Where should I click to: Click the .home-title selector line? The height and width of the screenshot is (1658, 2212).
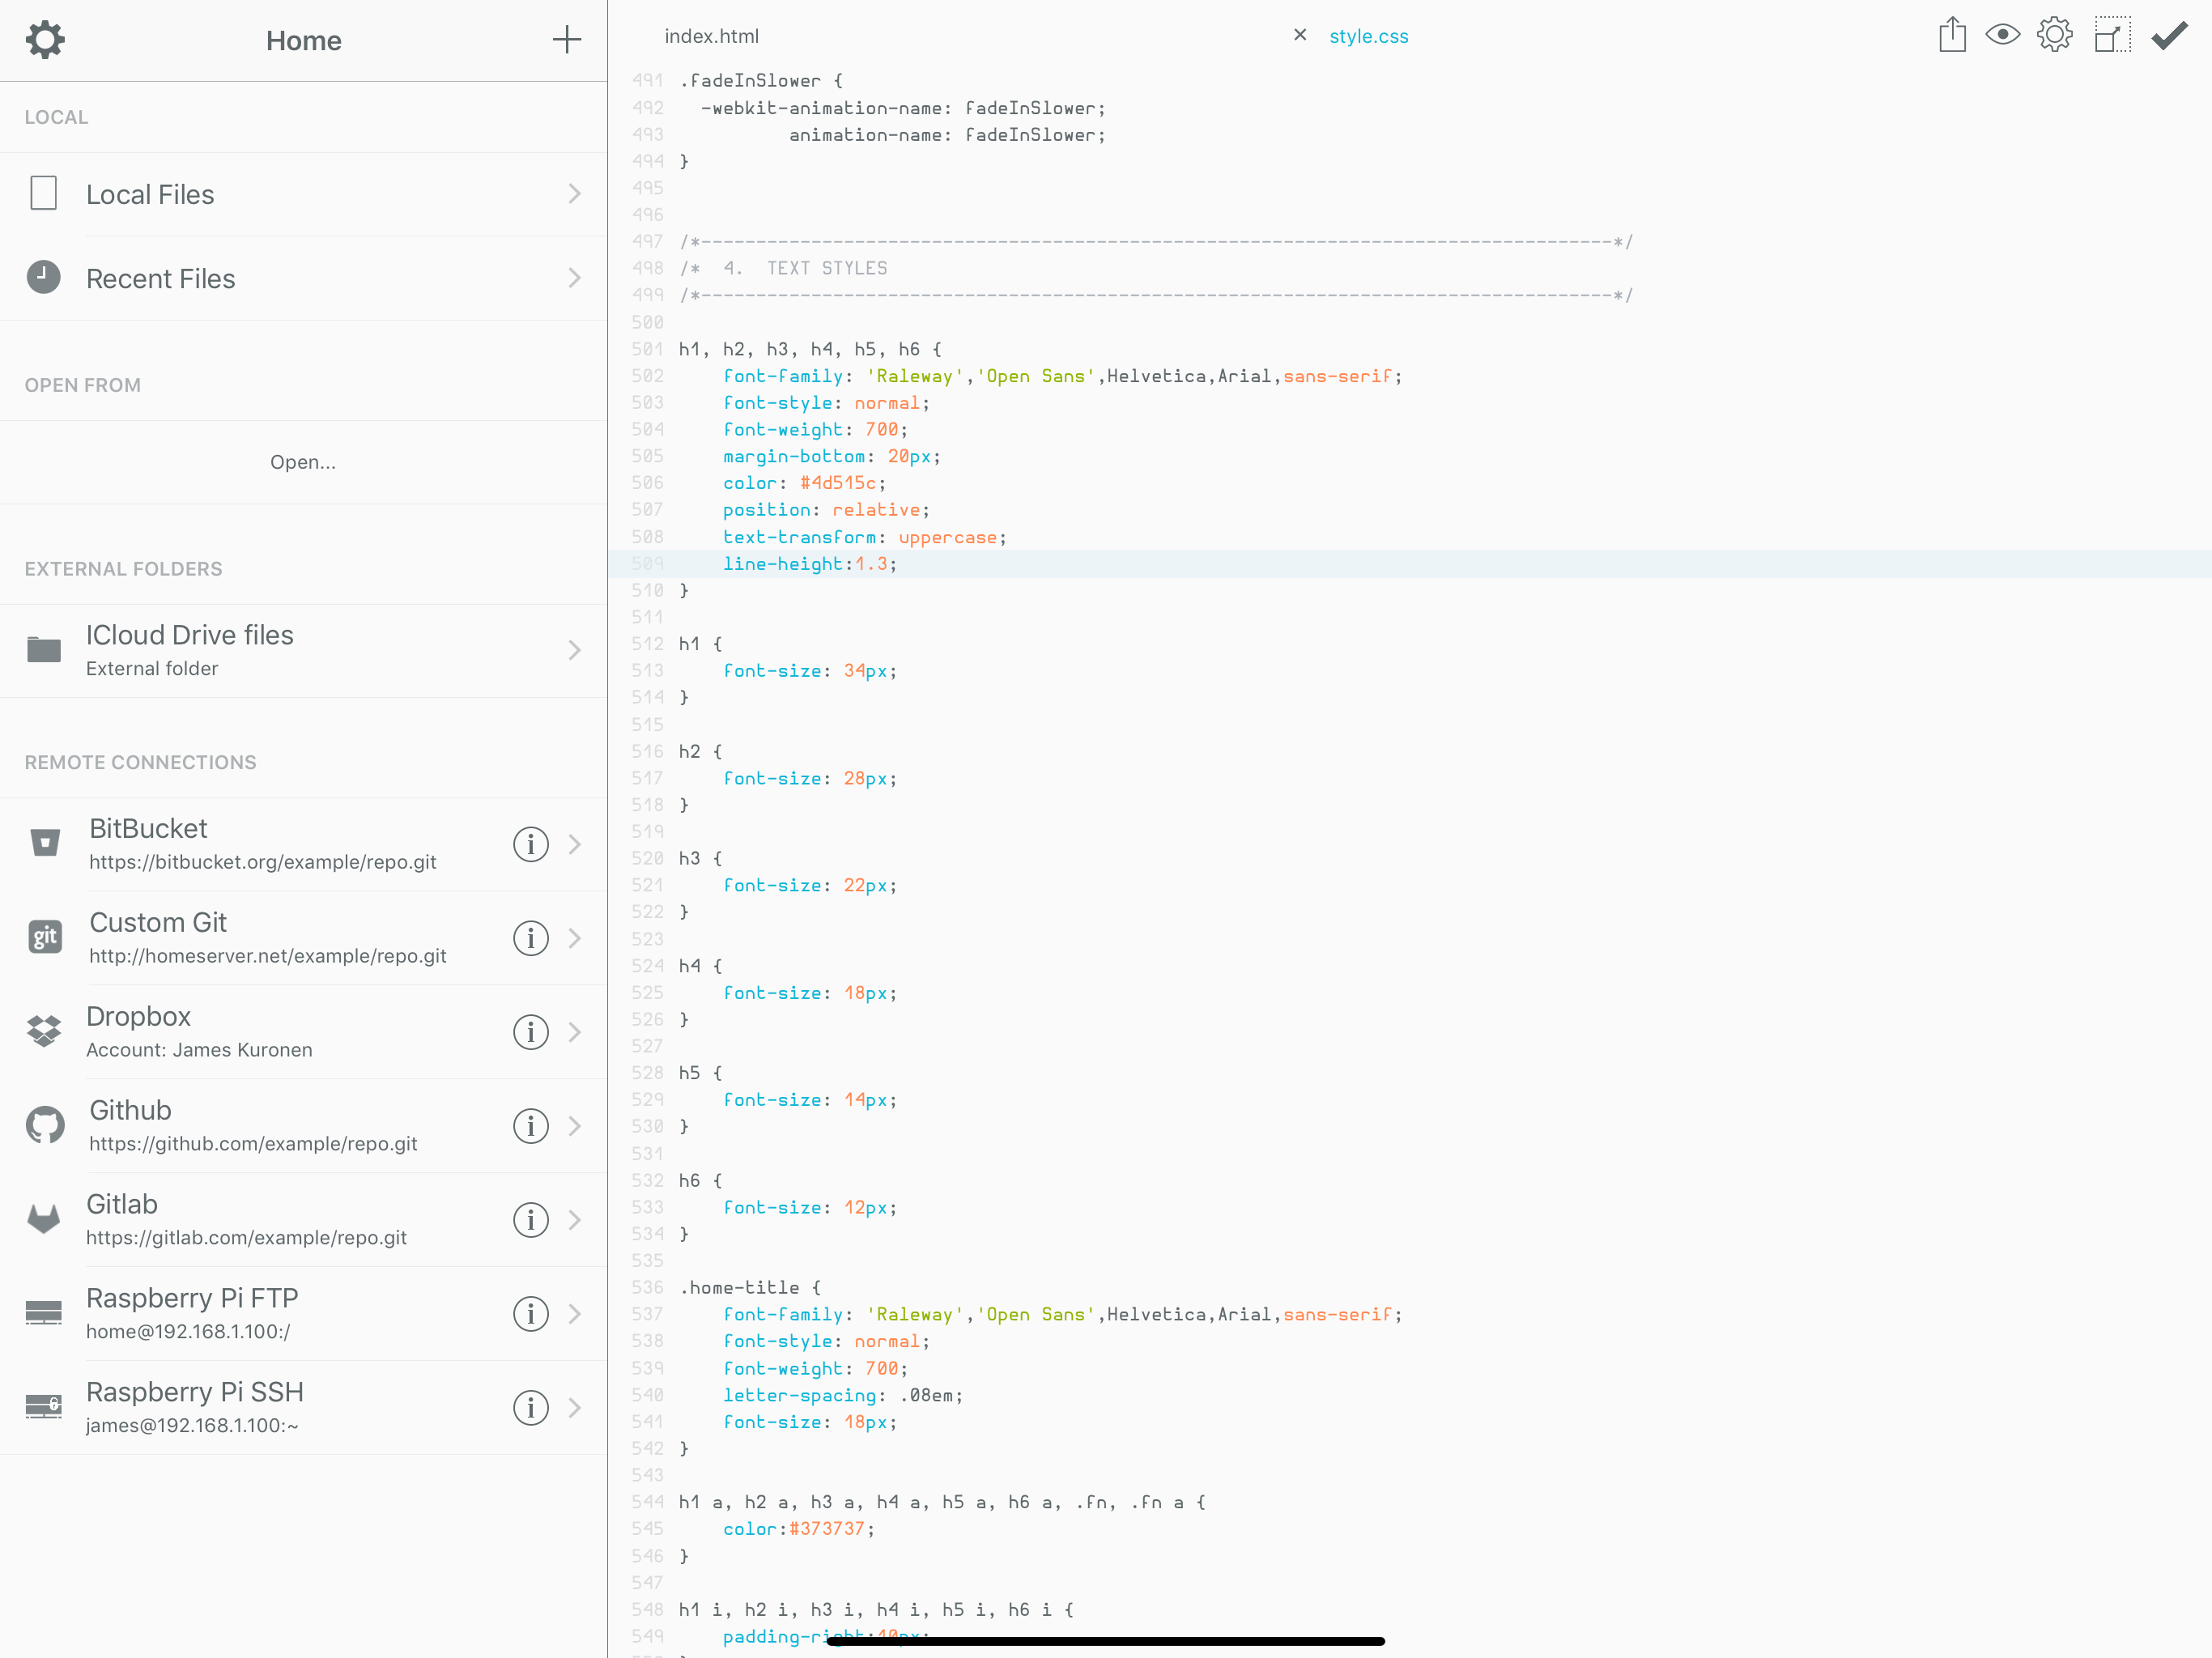click(750, 1288)
